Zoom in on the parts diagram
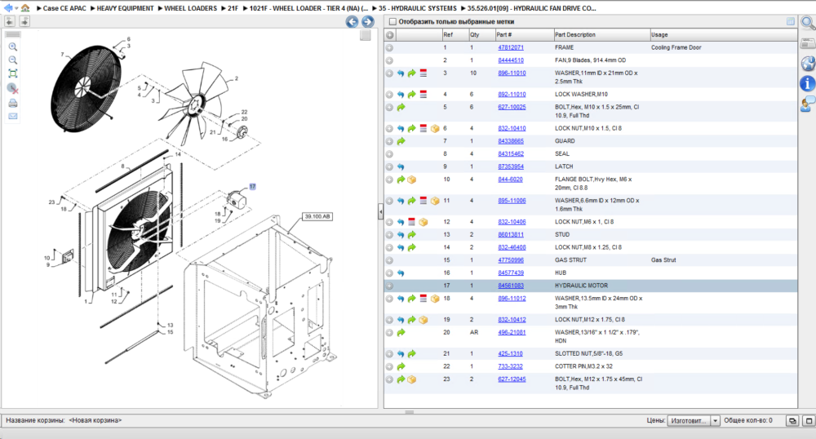 (x=13, y=47)
